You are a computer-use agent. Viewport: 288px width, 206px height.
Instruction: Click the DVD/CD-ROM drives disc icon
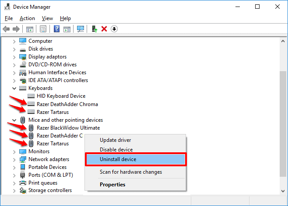23,65
